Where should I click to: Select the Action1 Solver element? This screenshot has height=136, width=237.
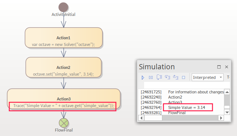point(64,38)
